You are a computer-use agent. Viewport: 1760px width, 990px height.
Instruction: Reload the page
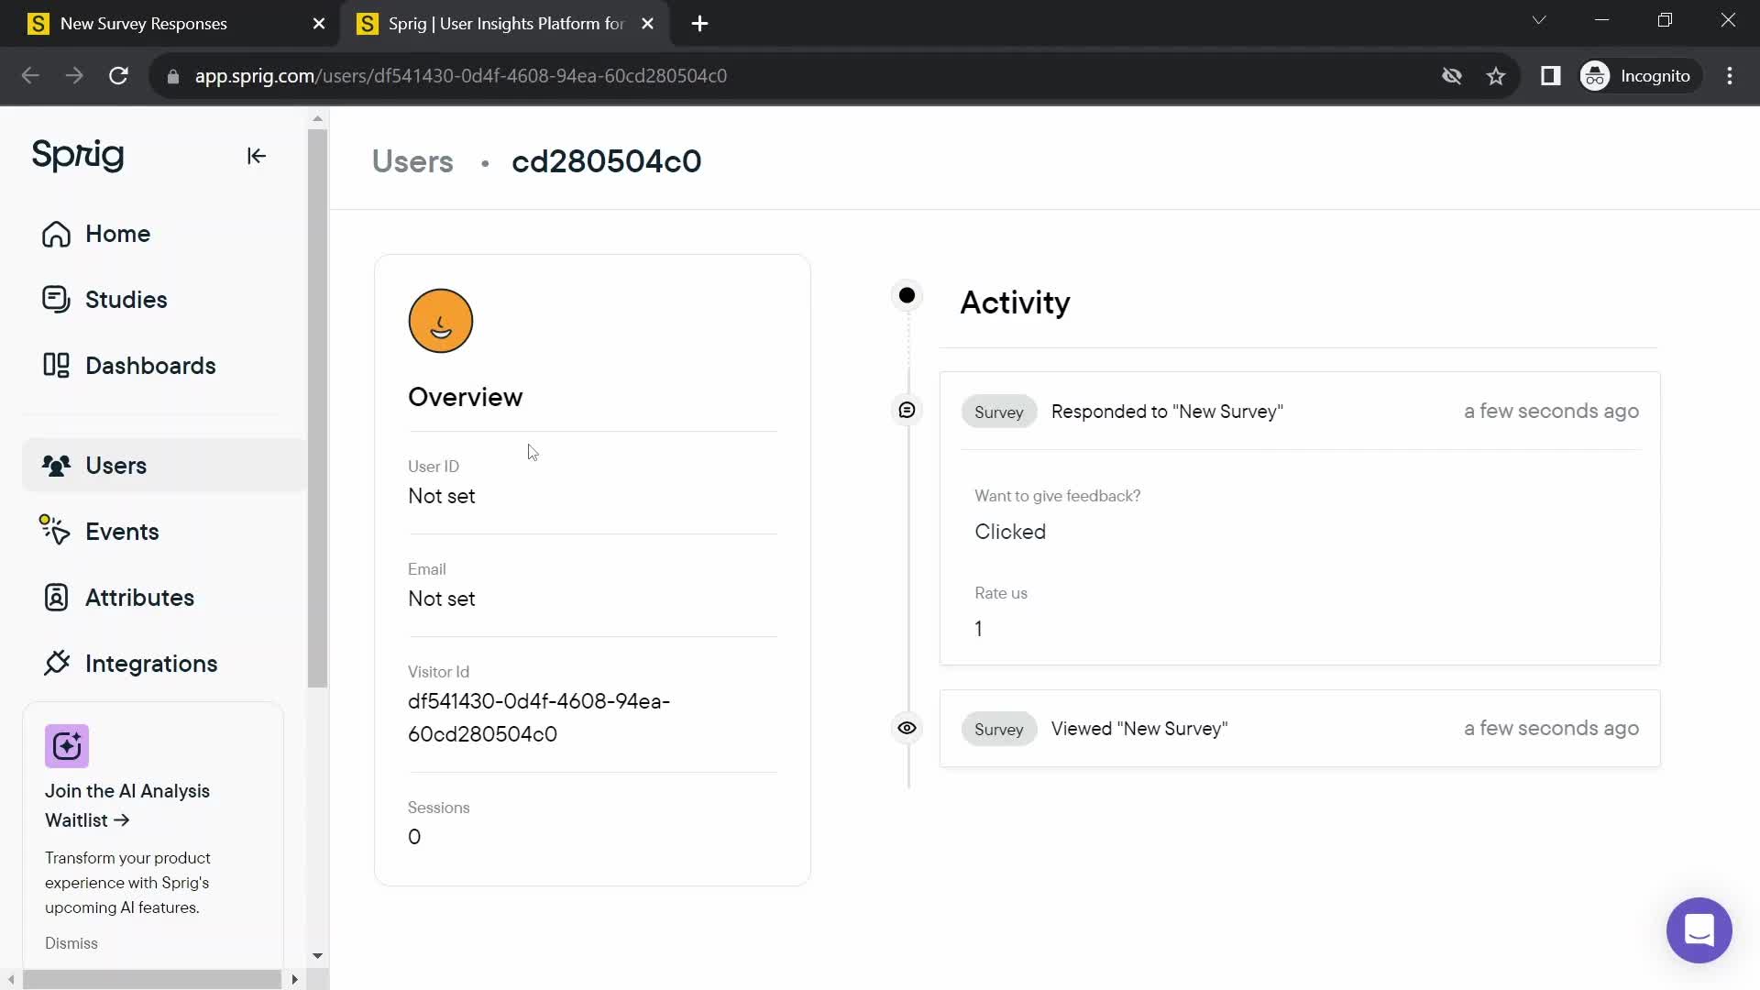(118, 76)
